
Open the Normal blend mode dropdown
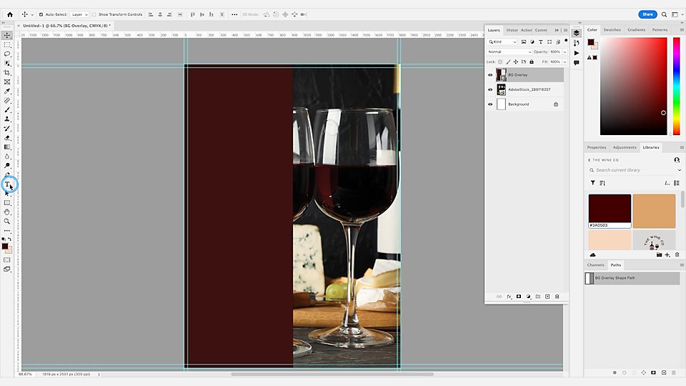click(509, 51)
